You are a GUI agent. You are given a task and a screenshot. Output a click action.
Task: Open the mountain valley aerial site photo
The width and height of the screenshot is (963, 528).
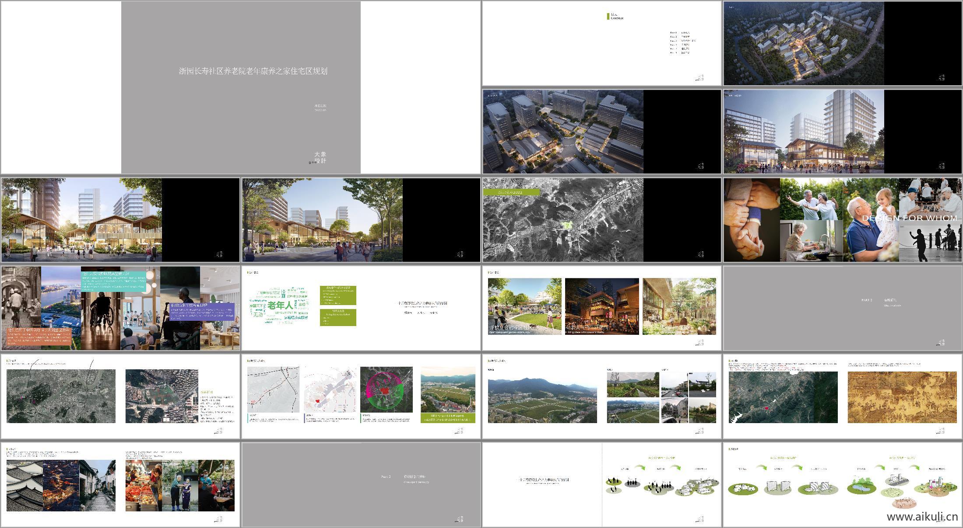coord(542,401)
